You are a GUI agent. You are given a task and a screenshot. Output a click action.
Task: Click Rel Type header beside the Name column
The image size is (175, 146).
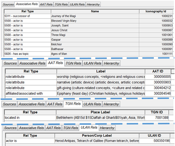click(x=27, y=12)
